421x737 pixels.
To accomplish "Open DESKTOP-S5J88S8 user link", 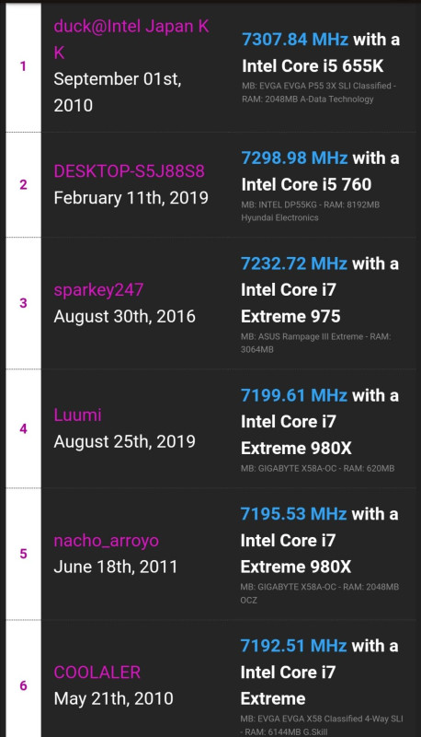I will click(x=129, y=171).
